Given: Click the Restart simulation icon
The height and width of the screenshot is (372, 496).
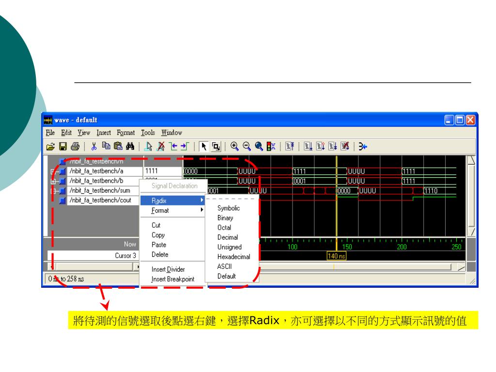Looking at the screenshot, I should click(x=290, y=146).
